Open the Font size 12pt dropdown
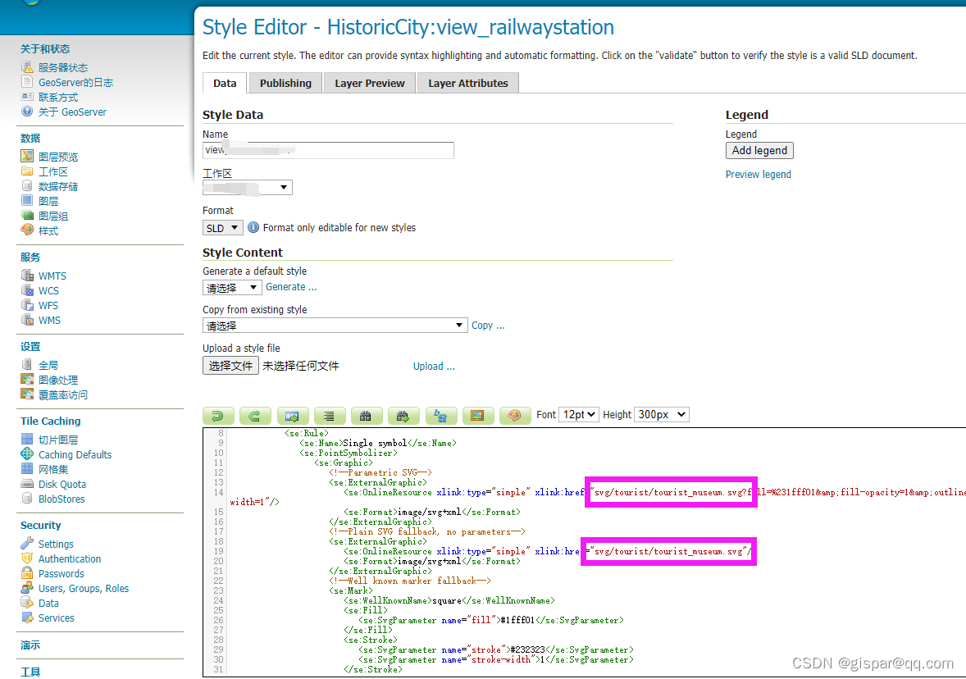The height and width of the screenshot is (679, 966). 578,415
